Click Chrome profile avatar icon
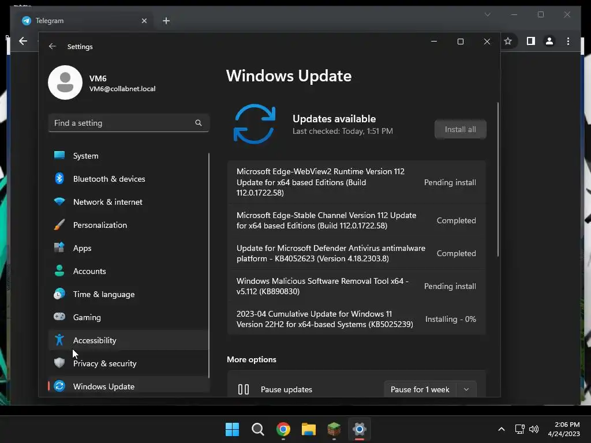 (549, 41)
